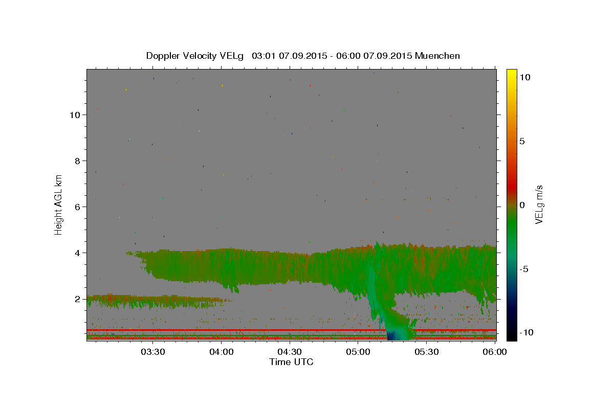Click the height axis label 2

77,299
